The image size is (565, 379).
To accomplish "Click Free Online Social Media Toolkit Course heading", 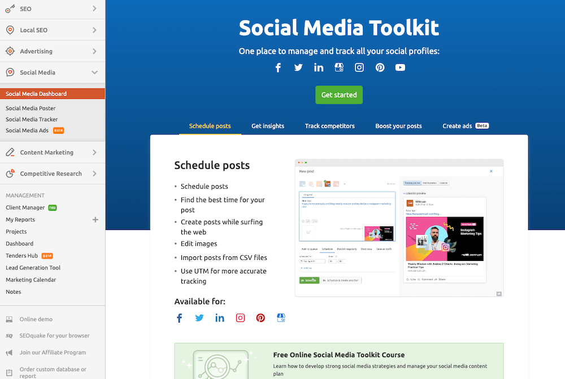I will point(338,355).
